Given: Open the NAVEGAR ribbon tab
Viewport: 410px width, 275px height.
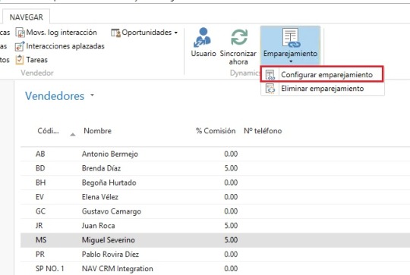Looking at the screenshot, I should pyautogui.click(x=26, y=17).
